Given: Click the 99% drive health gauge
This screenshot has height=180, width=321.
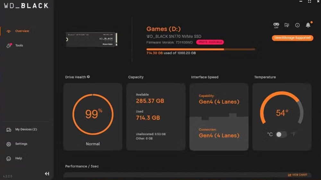Looking at the screenshot, I should click(x=93, y=114).
